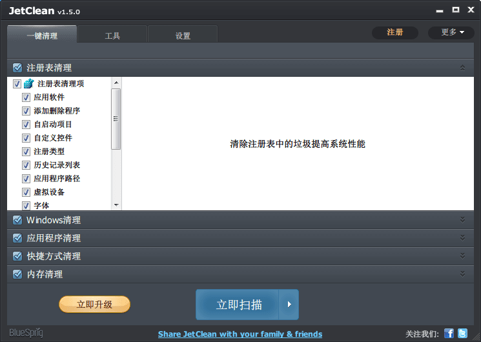Uncheck the 注册类型 checkbox
The height and width of the screenshot is (342, 481).
click(x=26, y=151)
